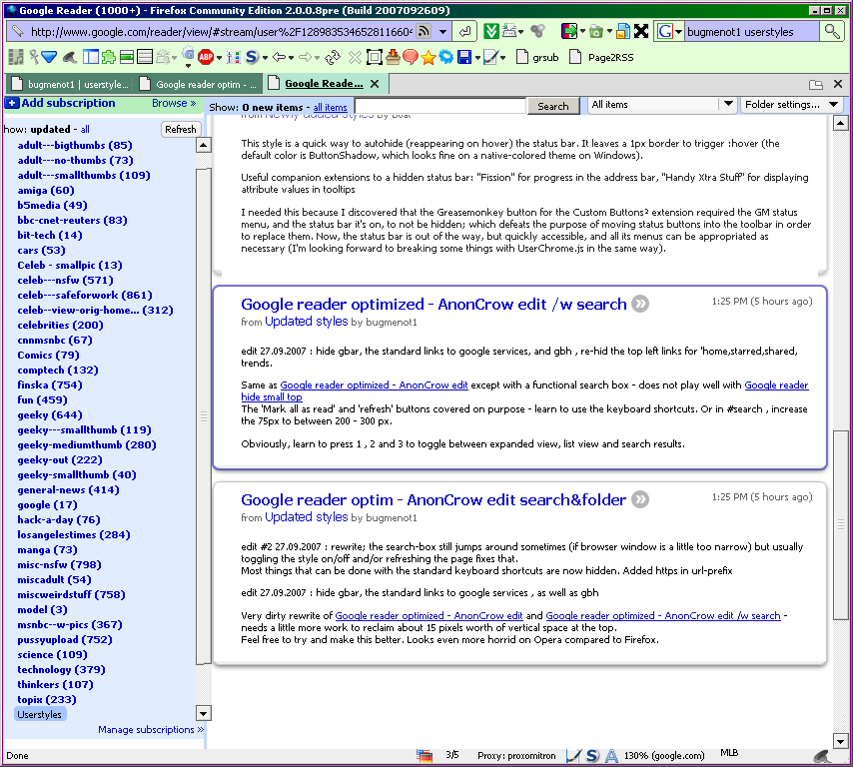The image size is (853, 767).
Task: Open the Stylish toolbar dropdown arrow
Action: coord(265,57)
